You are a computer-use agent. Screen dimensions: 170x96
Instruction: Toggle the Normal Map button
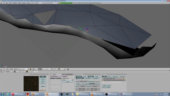[x=91, y=81]
